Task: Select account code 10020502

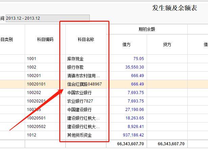Action: [36, 127]
